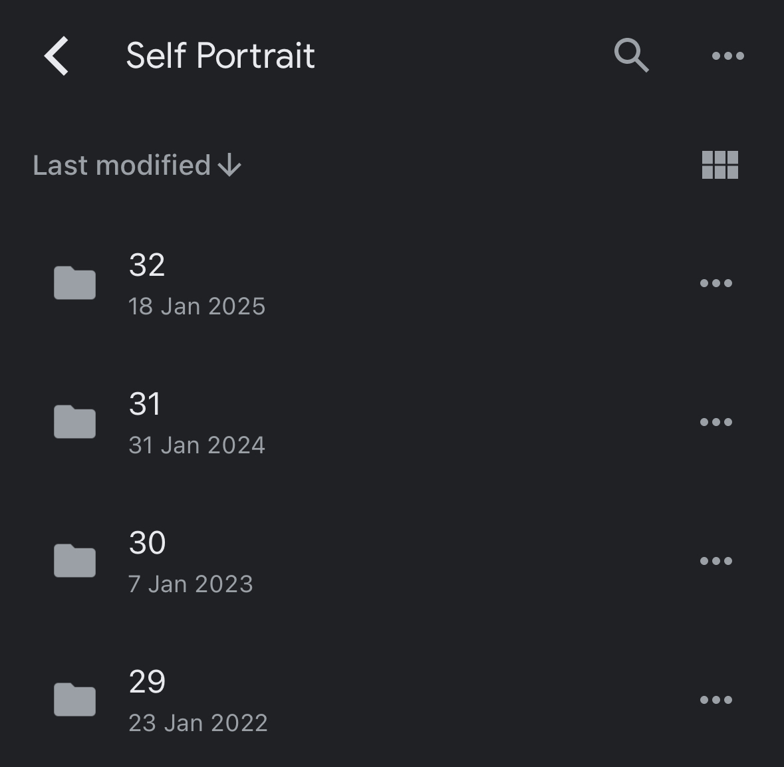This screenshot has width=784, height=767.
Task: Reverse sort direction using the arrow
Action: click(x=230, y=165)
